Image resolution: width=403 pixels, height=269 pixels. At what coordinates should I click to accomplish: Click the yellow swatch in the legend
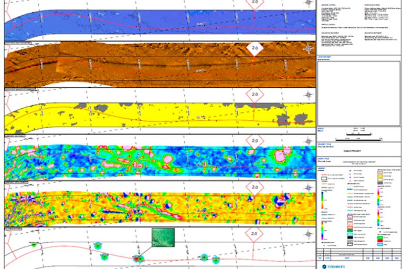pos(380,176)
